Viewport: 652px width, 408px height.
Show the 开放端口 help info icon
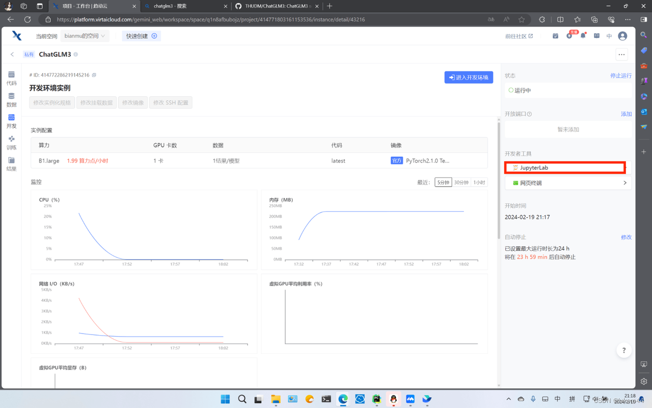click(529, 114)
